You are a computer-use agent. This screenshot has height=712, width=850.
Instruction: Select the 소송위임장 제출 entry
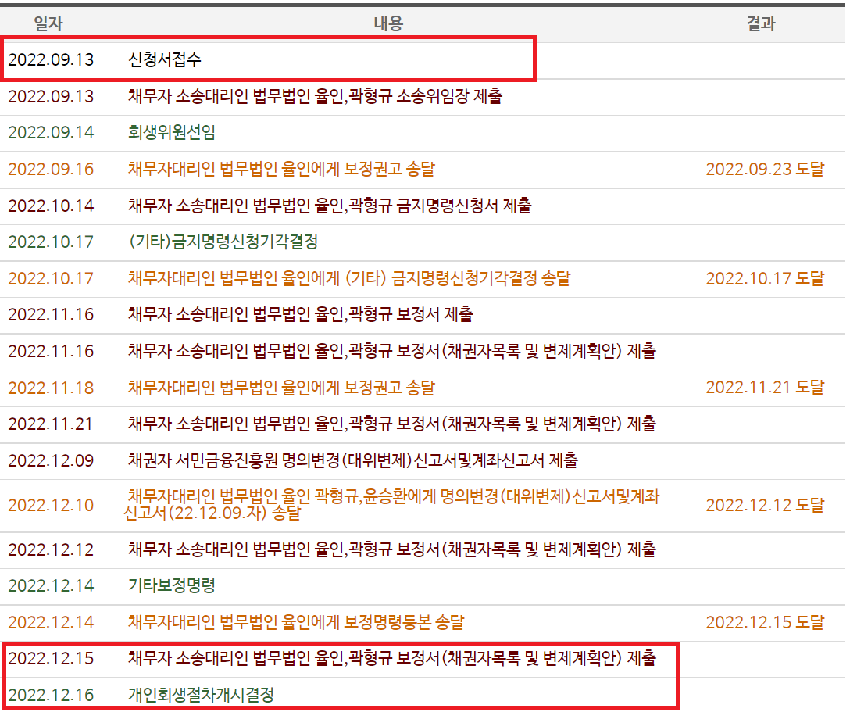(315, 96)
